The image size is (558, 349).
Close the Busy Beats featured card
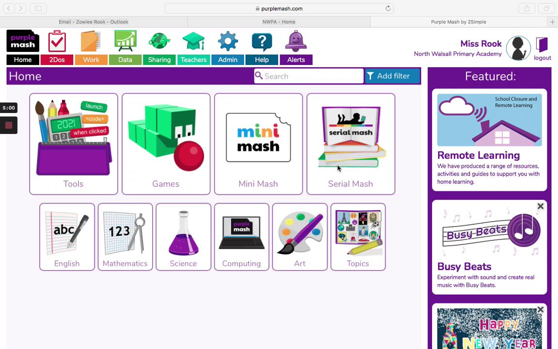coord(540,206)
